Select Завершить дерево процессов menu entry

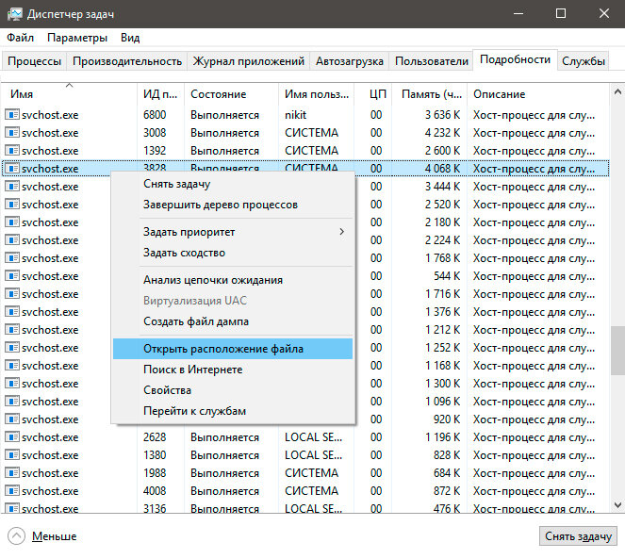click(x=221, y=205)
